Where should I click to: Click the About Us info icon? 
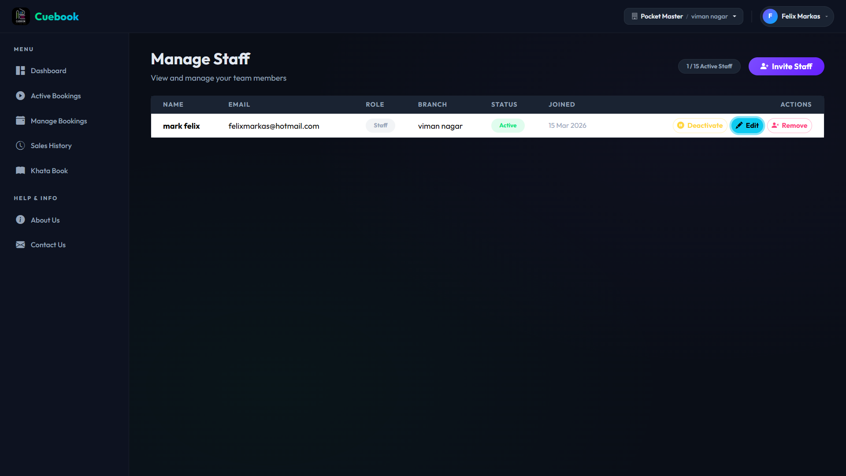pos(20,219)
